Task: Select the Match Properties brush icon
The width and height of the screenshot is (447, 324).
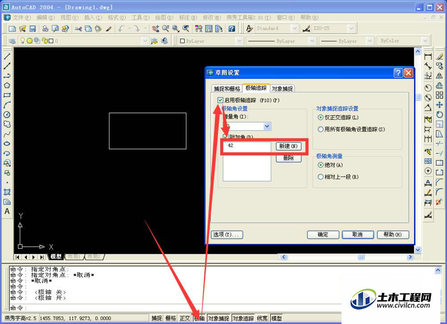Action: tap(109, 29)
